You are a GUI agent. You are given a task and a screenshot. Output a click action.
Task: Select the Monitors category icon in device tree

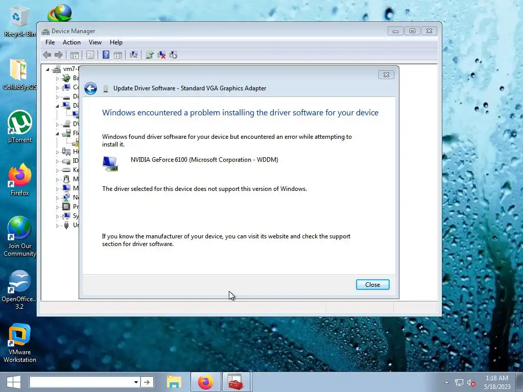click(66, 188)
